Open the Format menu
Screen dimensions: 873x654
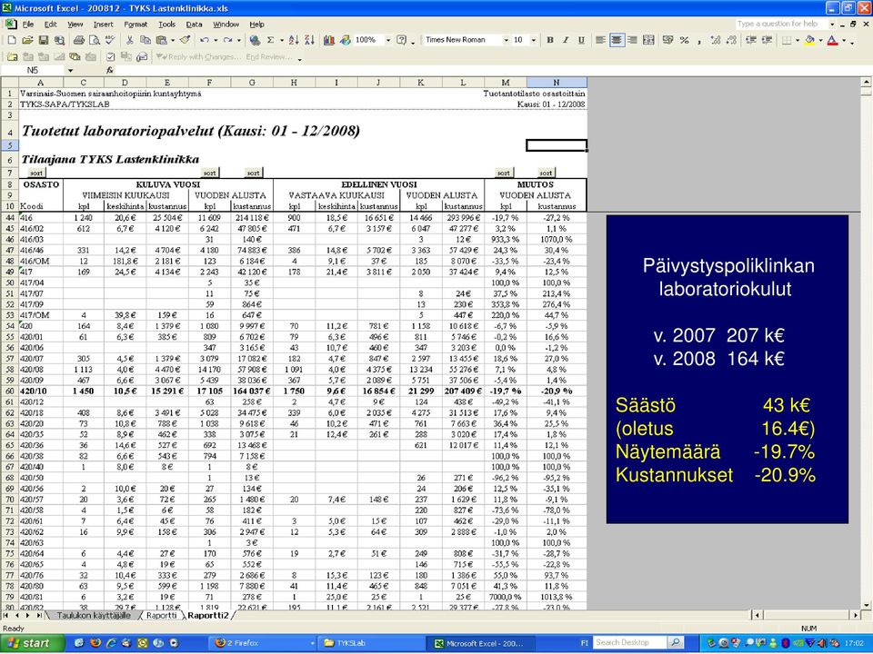(x=135, y=25)
